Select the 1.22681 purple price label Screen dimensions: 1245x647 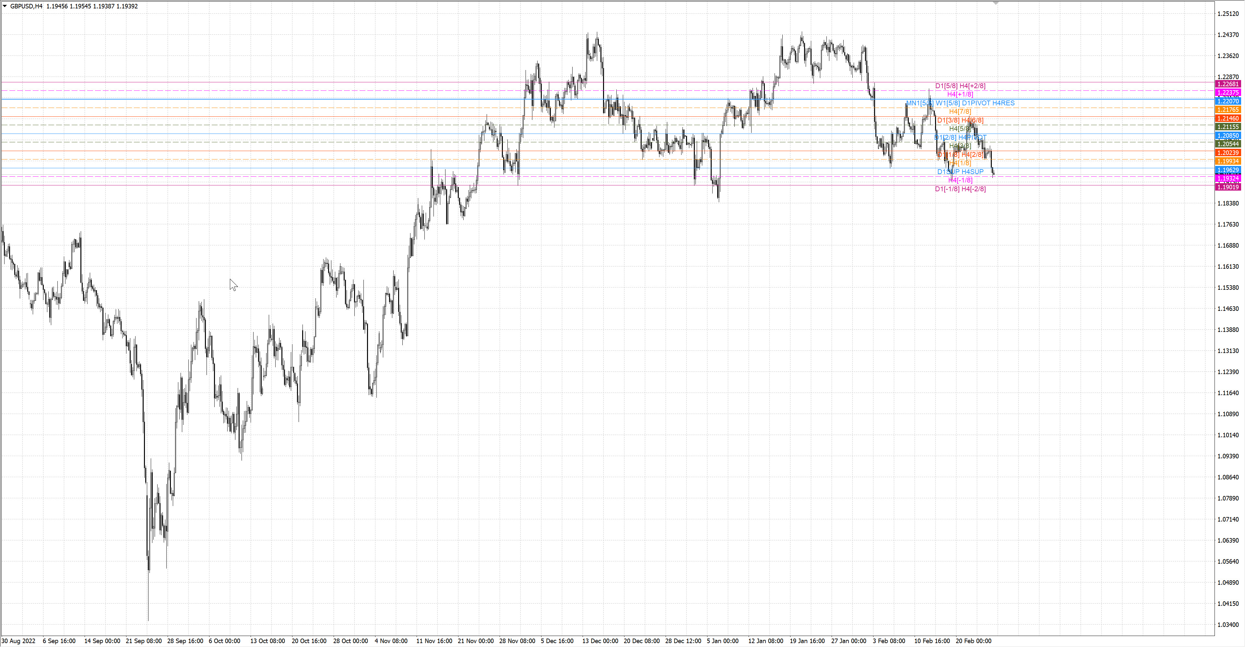[1228, 84]
